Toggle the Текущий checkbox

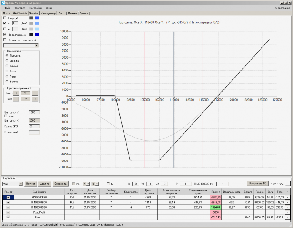click(5, 18)
